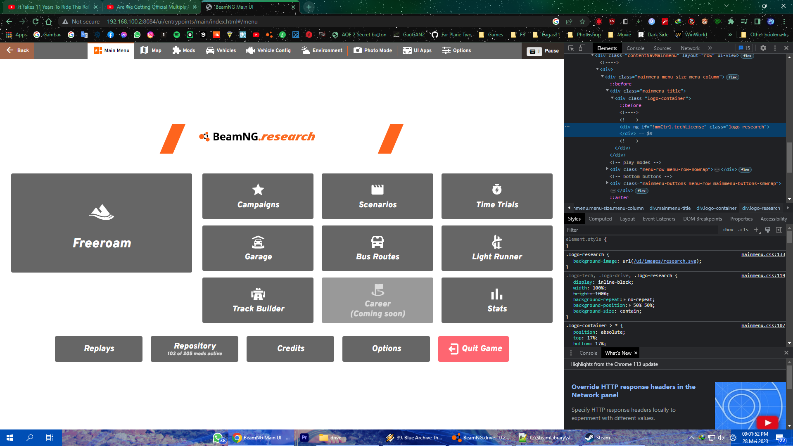
Task: Expand background-position shorthand property triangle
Action: point(630,306)
